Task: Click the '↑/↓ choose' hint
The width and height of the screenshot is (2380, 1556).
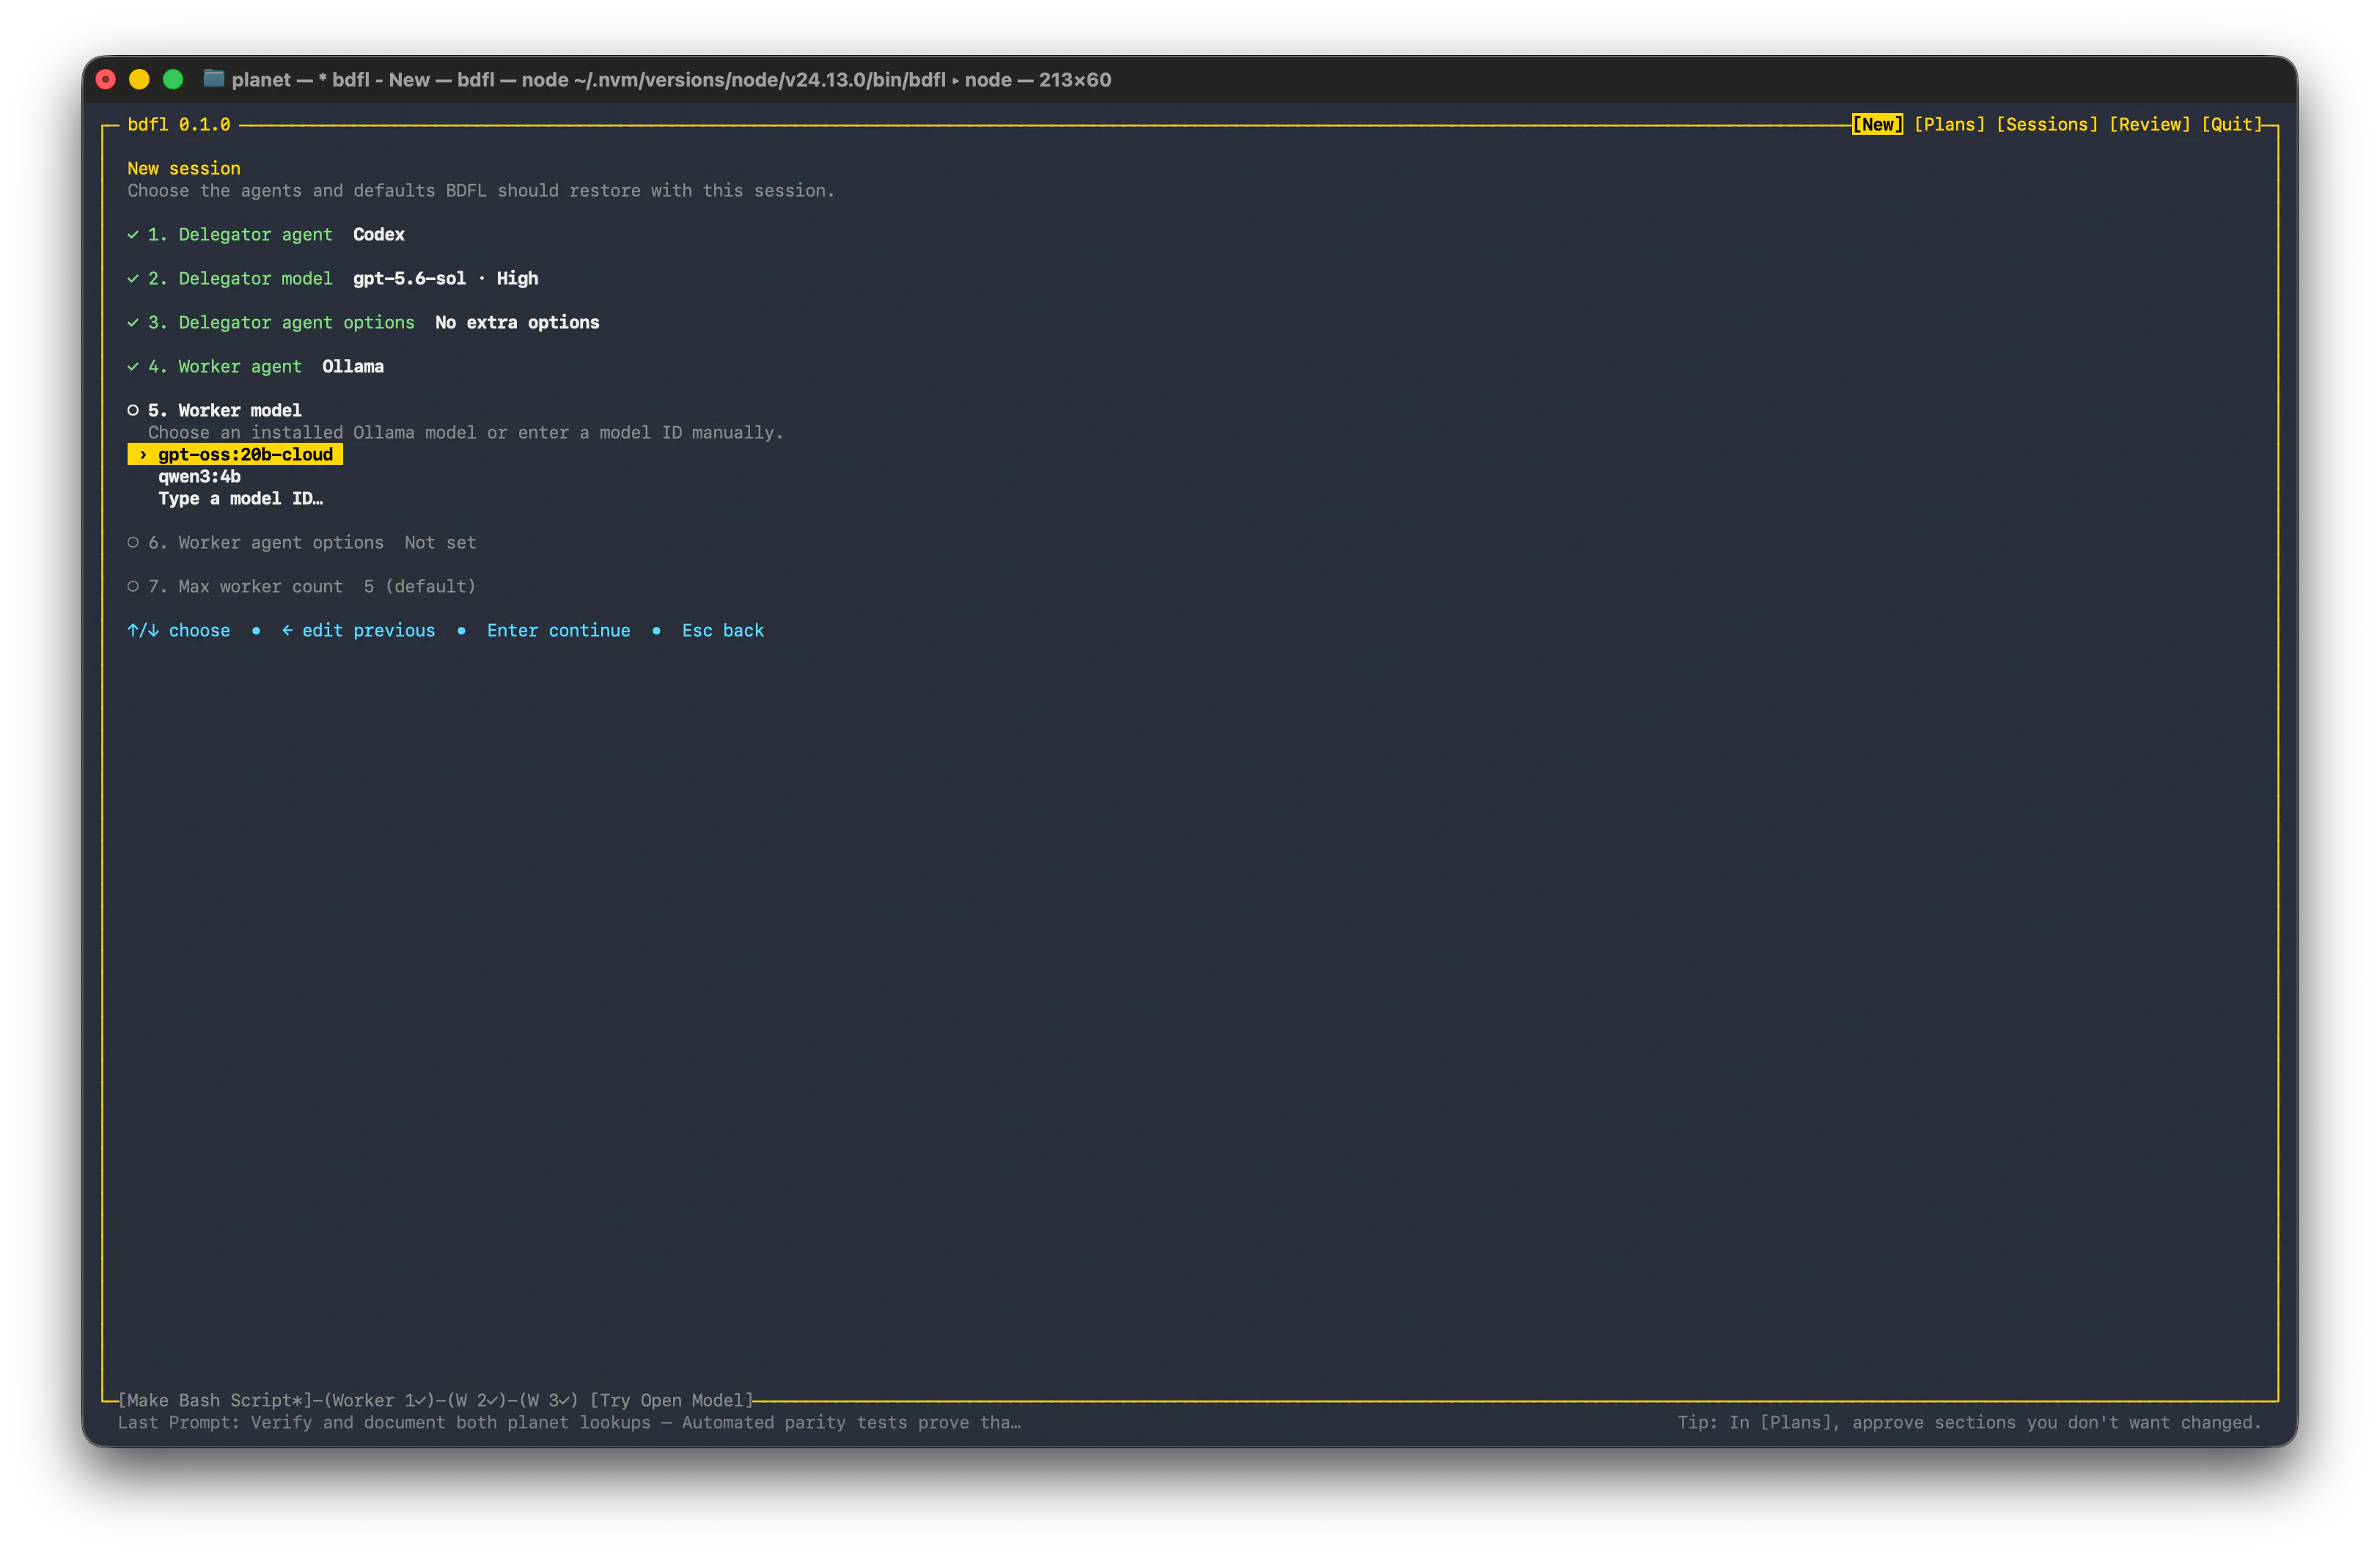Action: click(x=179, y=630)
